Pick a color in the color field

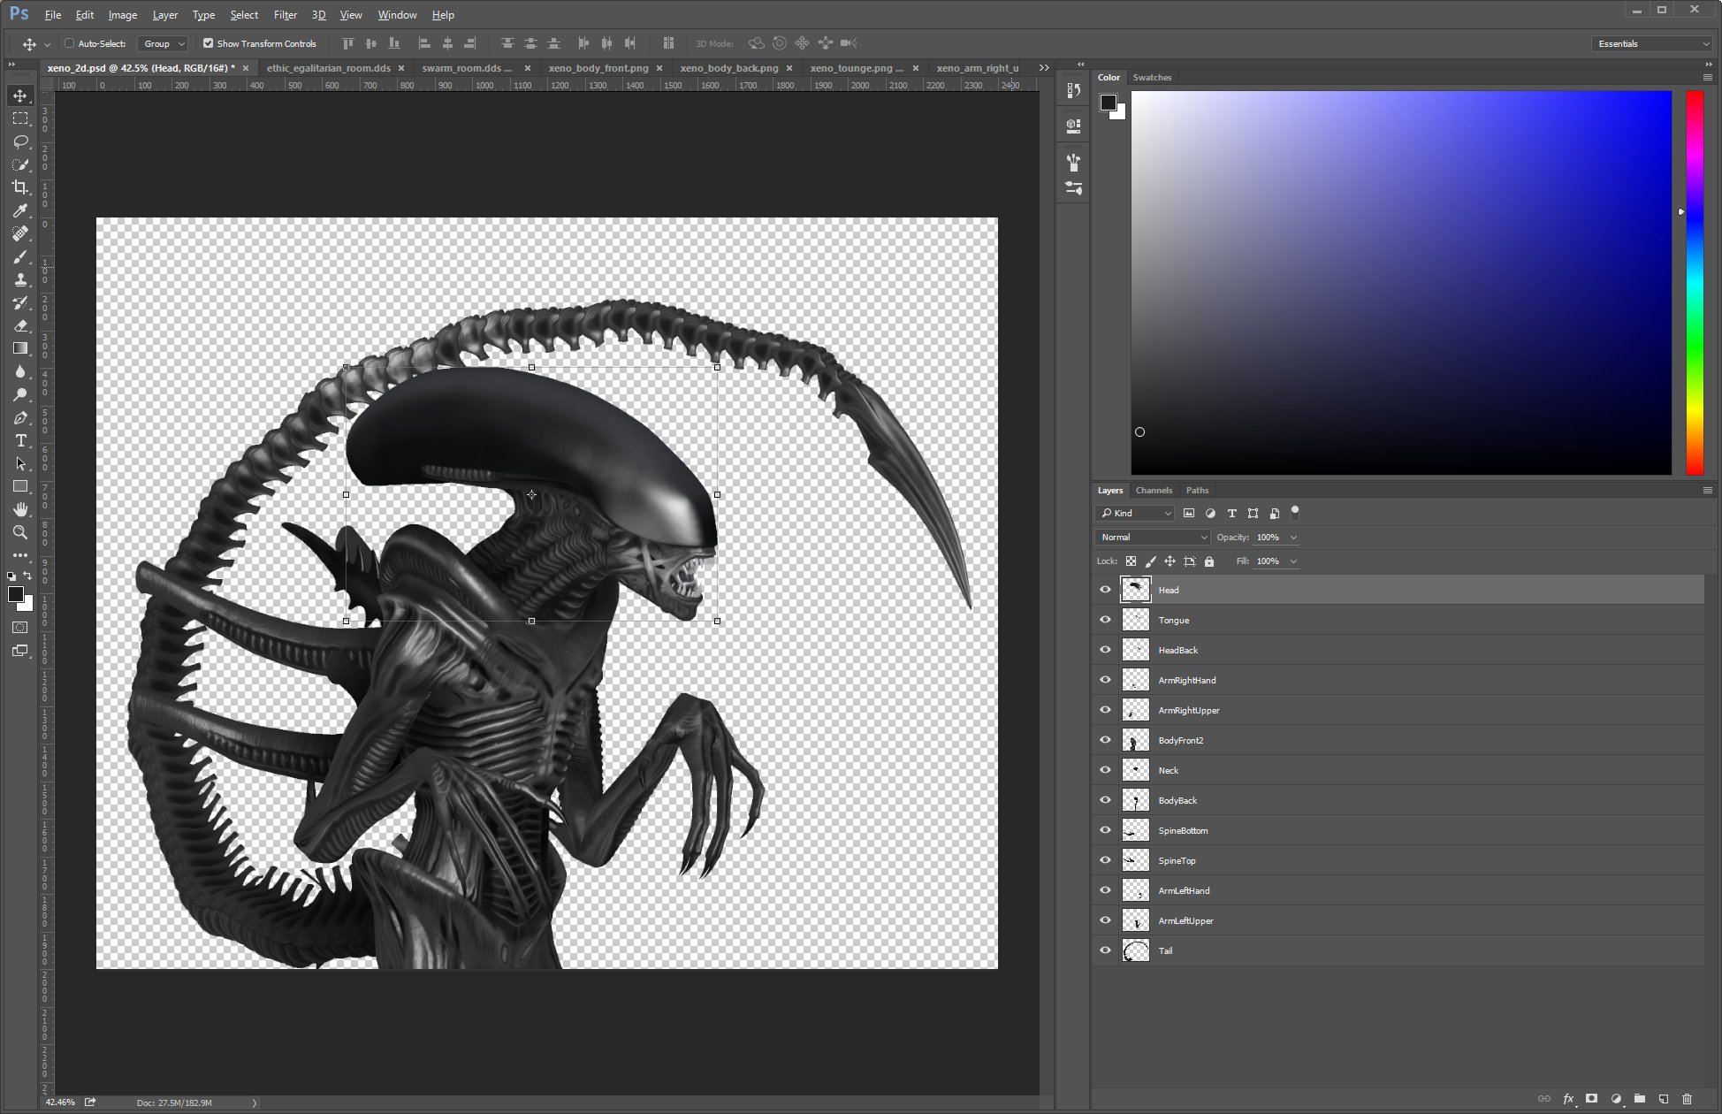pyautogui.click(x=1401, y=283)
